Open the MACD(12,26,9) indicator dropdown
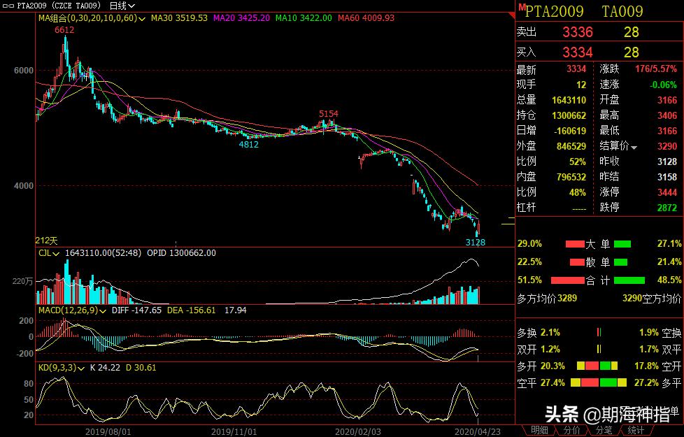Viewport: 684px width, 437px height. [103, 311]
